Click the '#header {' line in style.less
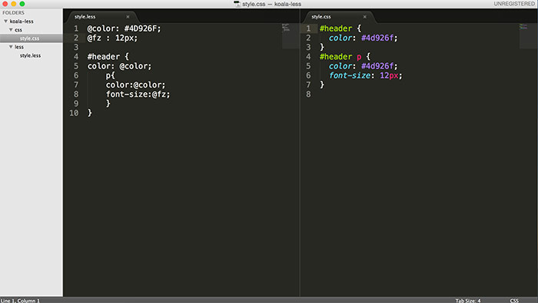Screen dimensions: 538x303 pyautogui.click(x=108, y=57)
